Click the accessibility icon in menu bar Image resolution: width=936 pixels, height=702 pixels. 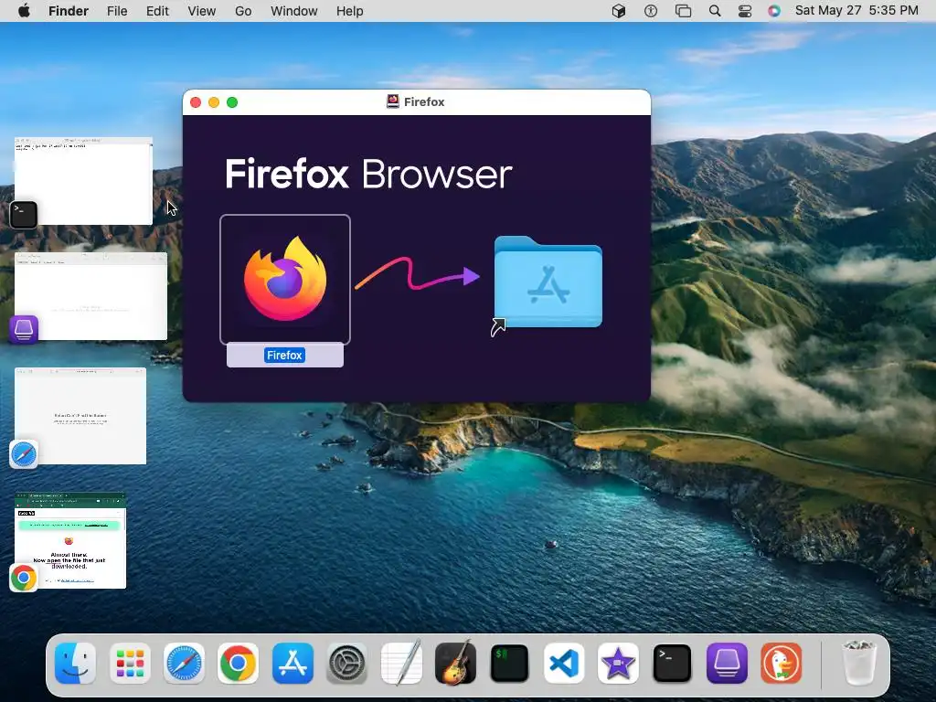[x=651, y=11]
